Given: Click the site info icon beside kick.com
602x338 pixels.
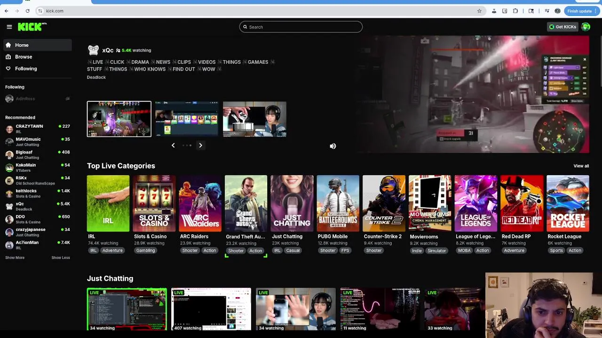Looking at the screenshot, I should pyautogui.click(x=40, y=11).
